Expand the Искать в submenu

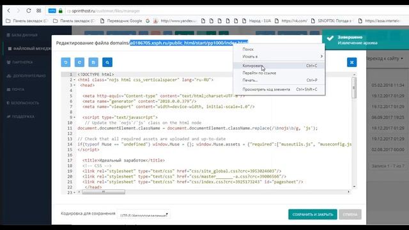[x=279, y=56]
